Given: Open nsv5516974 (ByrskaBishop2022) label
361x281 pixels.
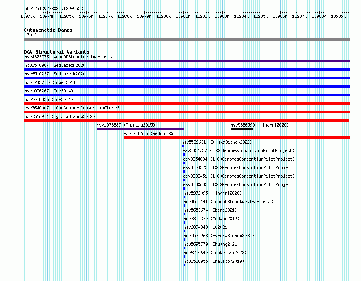Looking at the screenshot, I should [x=60, y=116].
